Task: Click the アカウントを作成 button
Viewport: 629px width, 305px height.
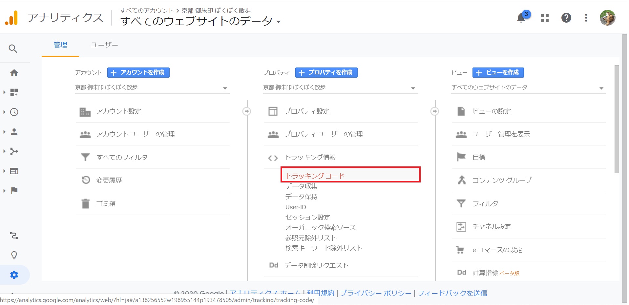Action: tap(138, 72)
